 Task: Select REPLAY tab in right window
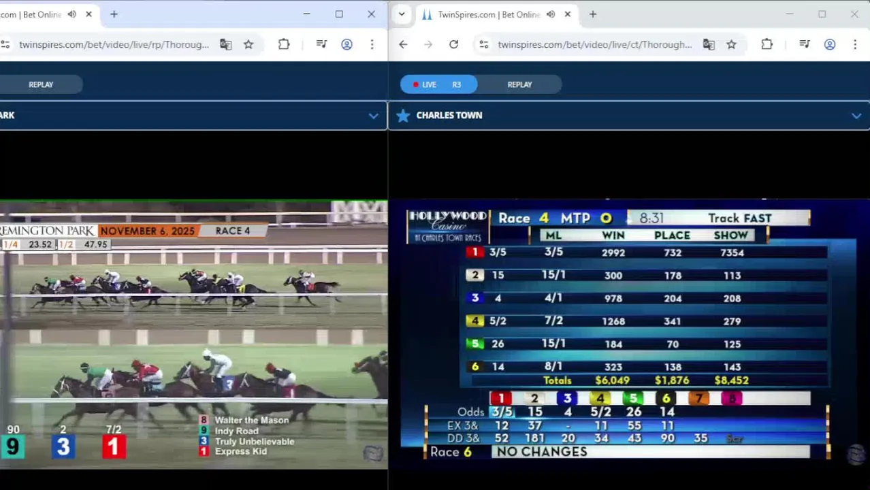point(519,84)
